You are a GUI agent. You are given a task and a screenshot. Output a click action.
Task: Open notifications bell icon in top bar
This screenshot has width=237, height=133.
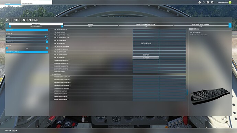(x=212, y=2)
